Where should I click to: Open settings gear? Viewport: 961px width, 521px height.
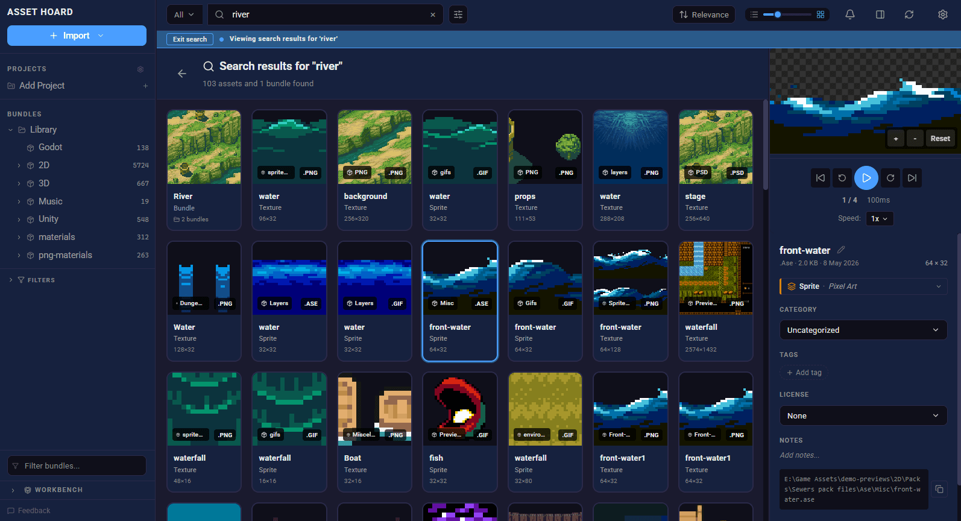click(943, 14)
